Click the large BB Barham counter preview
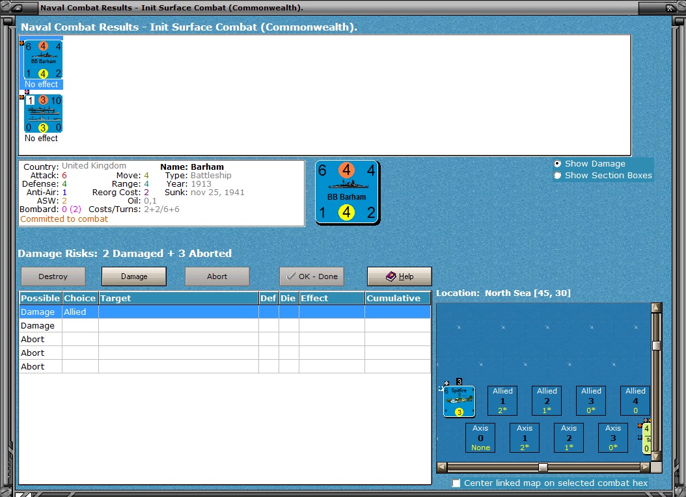The width and height of the screenshot is (686, 497). [347, 193]
